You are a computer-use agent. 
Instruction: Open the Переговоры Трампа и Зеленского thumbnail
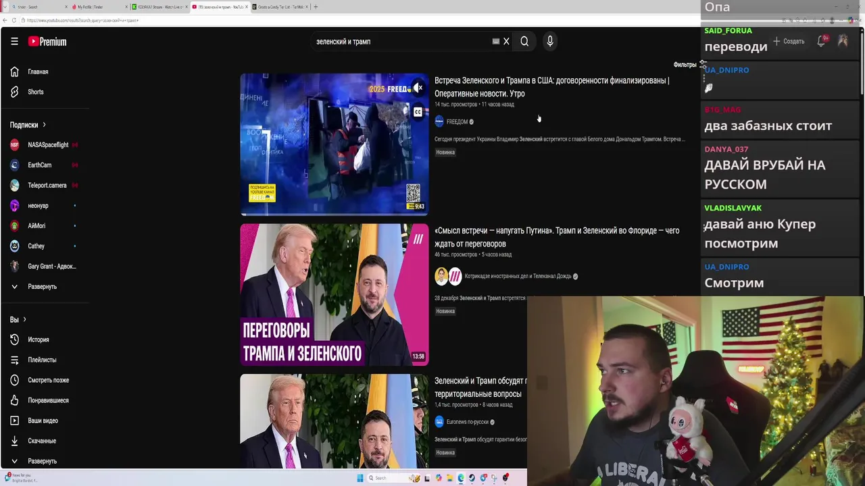coord(335,295)
